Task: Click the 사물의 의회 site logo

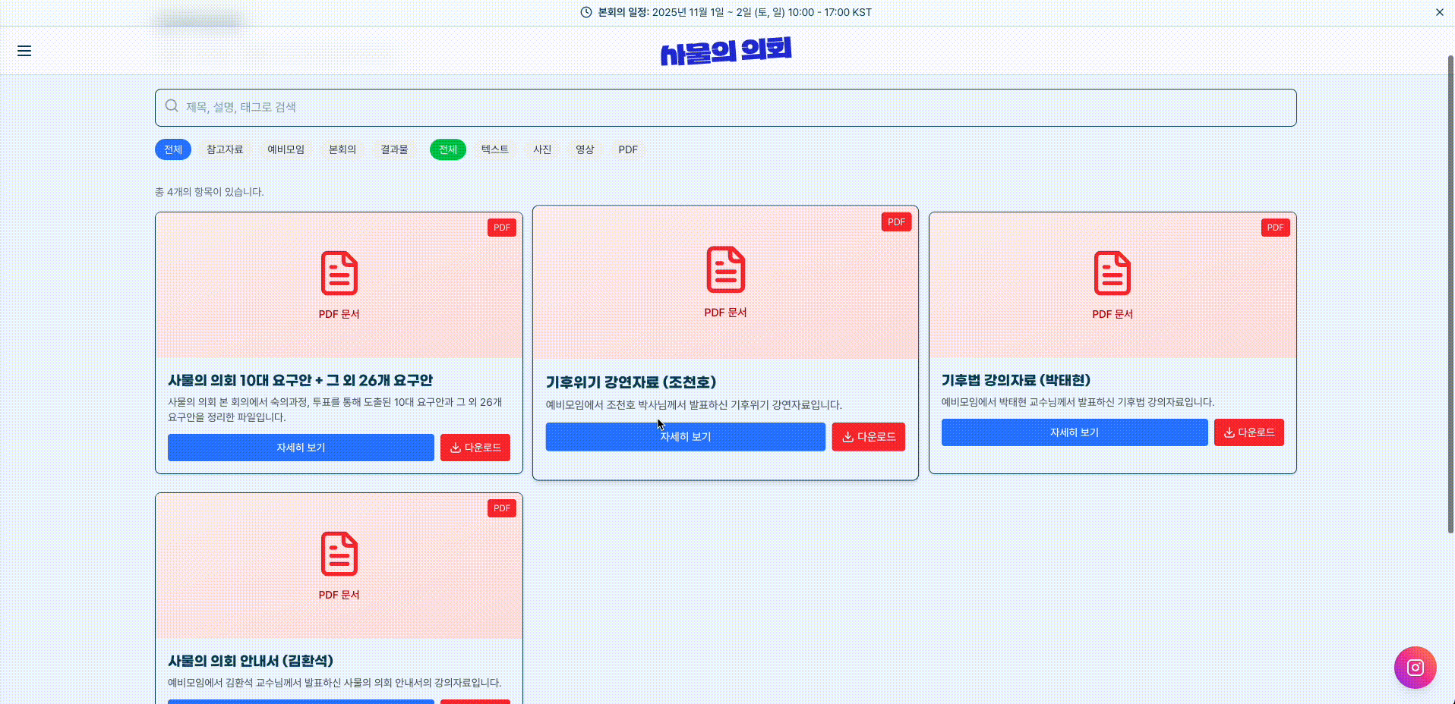Action: pos(725,52)
